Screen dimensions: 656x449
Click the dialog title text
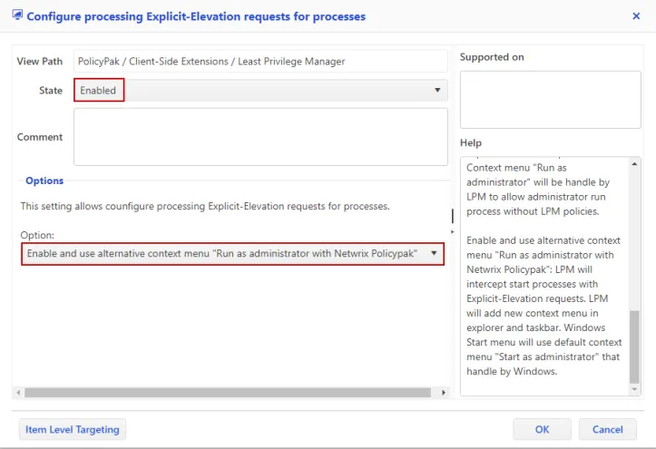pyautogui.click(x=196, y=16)
